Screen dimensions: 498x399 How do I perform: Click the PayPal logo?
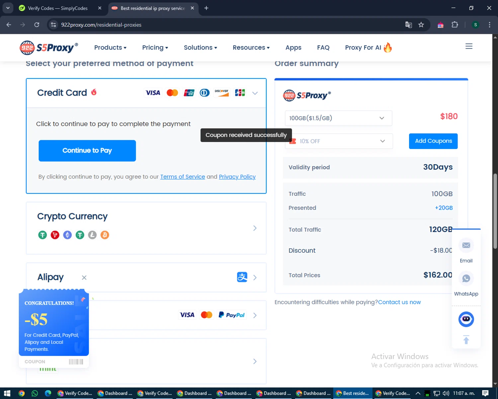coord(231,315)
